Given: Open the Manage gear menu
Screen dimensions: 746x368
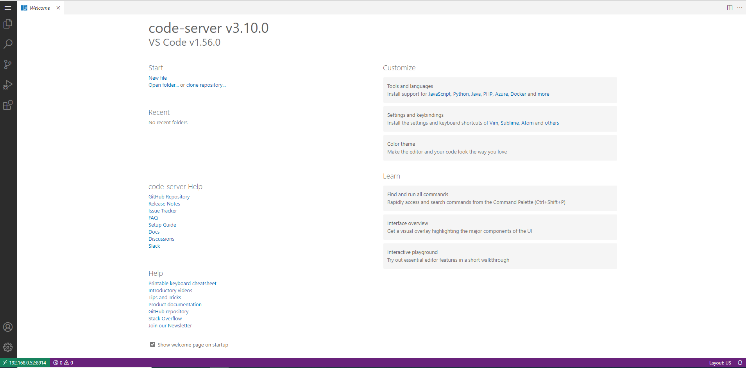Looking at the screenshot, I should (x=8, y=347).
